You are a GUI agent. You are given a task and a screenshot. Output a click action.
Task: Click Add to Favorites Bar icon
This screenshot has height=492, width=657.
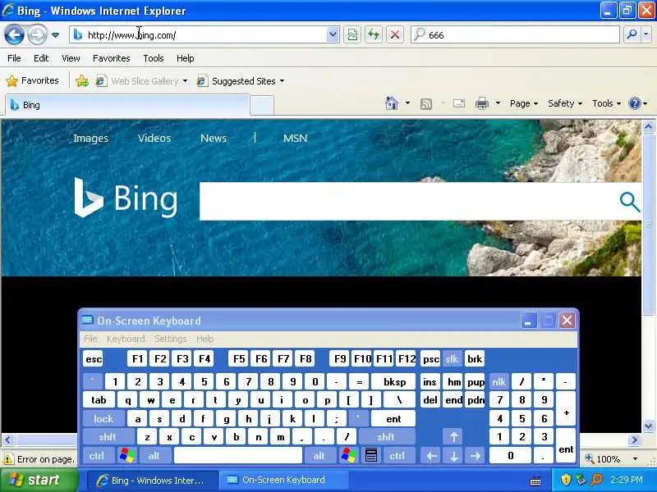click(81, 80)
